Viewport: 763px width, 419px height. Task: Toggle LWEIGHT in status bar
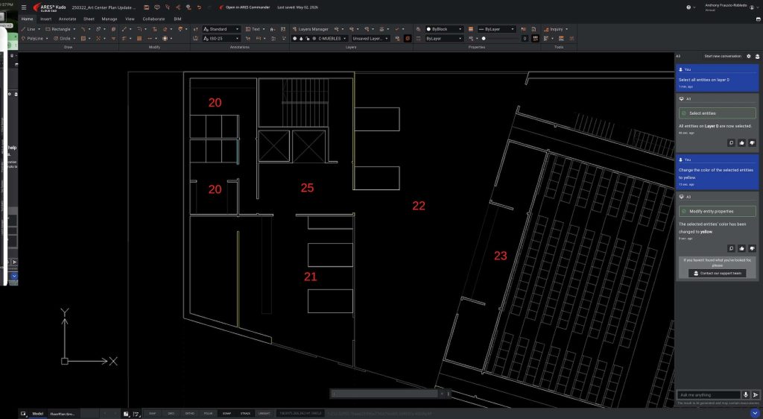(x=265, y=414)
